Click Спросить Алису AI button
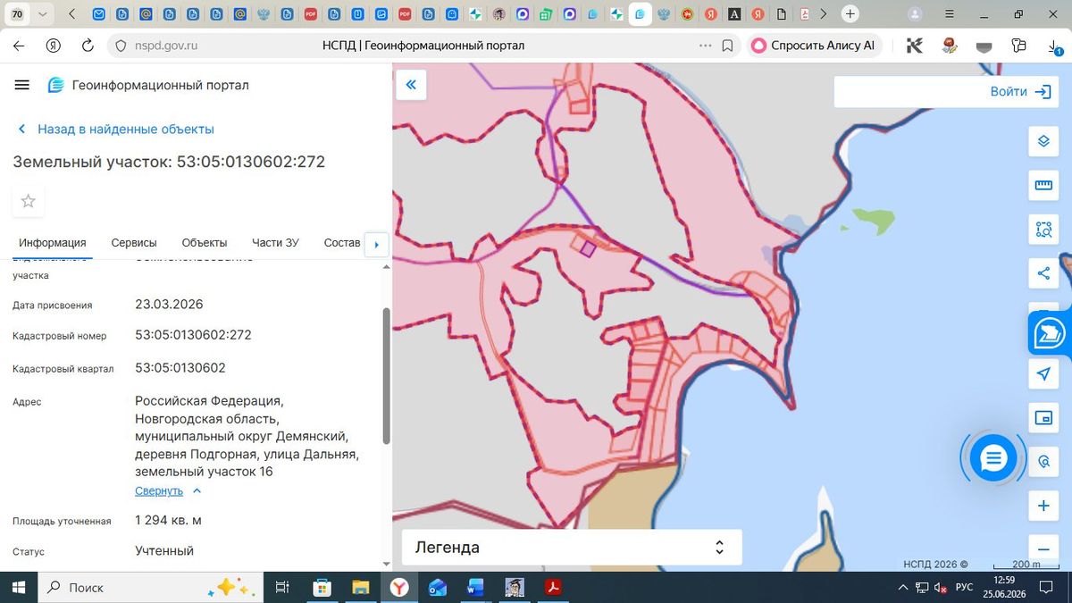This screenshot has width=1072, height=603. [814, 46]
